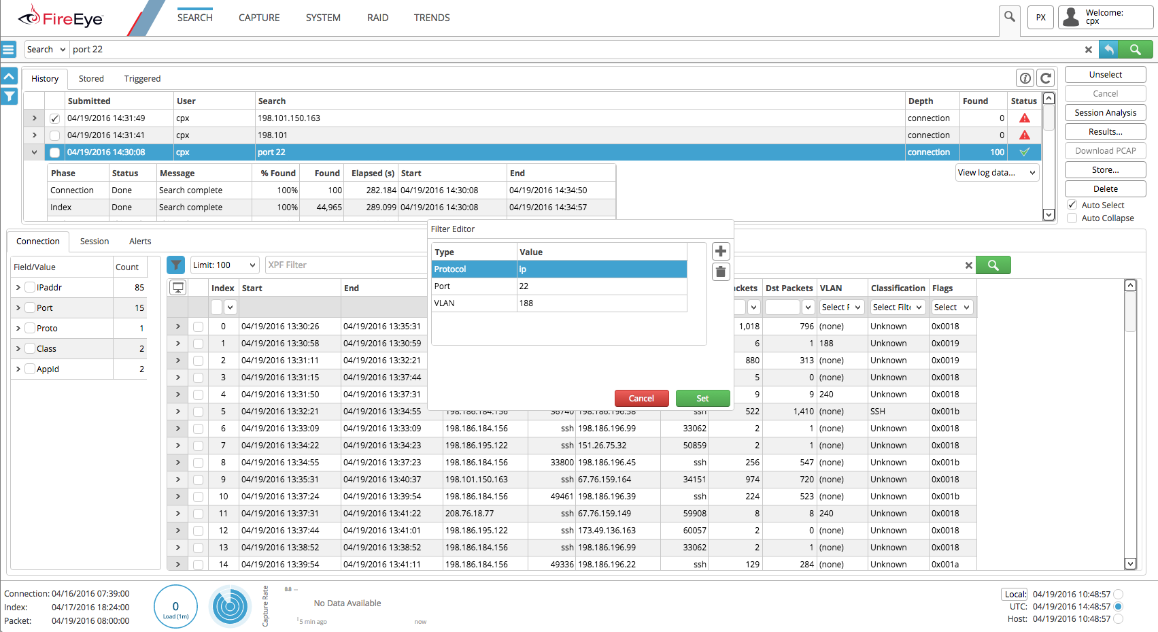1158x632 pixels.
Task: Open View log data dropdown
Action: click(998, 173)
